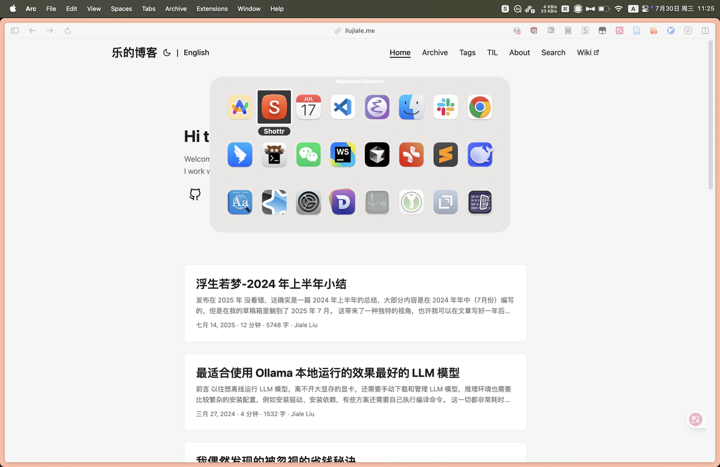This screenshot has width=720, height=467.
Task: Toggle Arc split view button
Action: (x=705, y=31)
